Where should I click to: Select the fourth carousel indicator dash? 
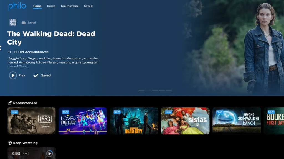point(162,91)
